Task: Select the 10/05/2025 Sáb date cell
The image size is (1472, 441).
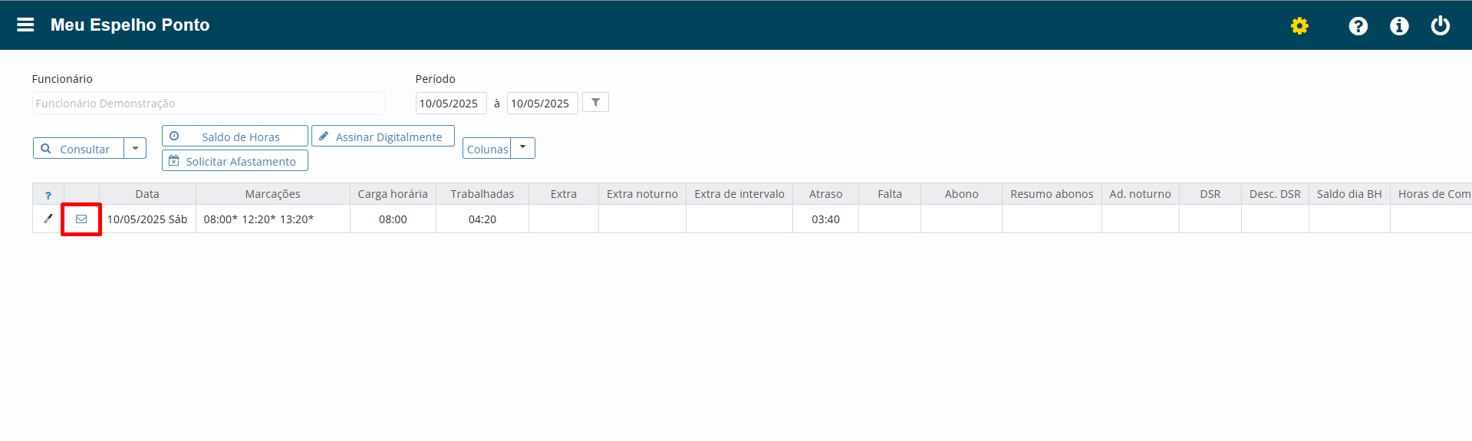Action: point(147,219)
